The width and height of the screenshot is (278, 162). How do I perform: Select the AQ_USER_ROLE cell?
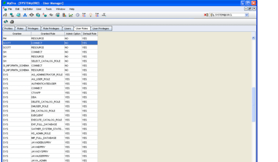click(x=48, y=79)
